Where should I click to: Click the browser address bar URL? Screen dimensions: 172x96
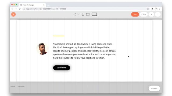click(46, 9)
